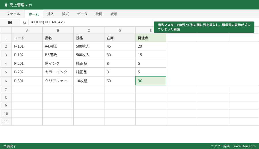The image size is (259, 149).
Task: Select row 4 header
Action: pos(6,63)
